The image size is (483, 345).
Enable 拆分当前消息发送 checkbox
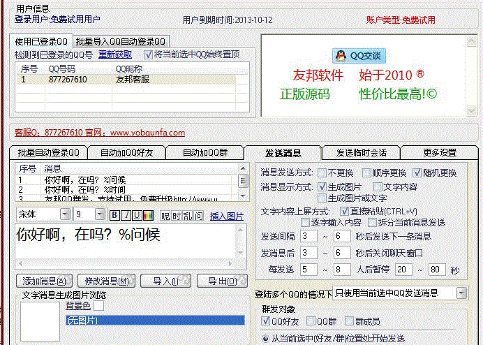click(372, 222)
